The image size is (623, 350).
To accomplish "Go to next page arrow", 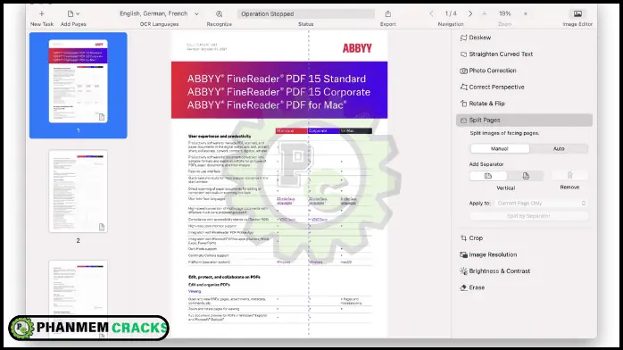I will point(470,13).
